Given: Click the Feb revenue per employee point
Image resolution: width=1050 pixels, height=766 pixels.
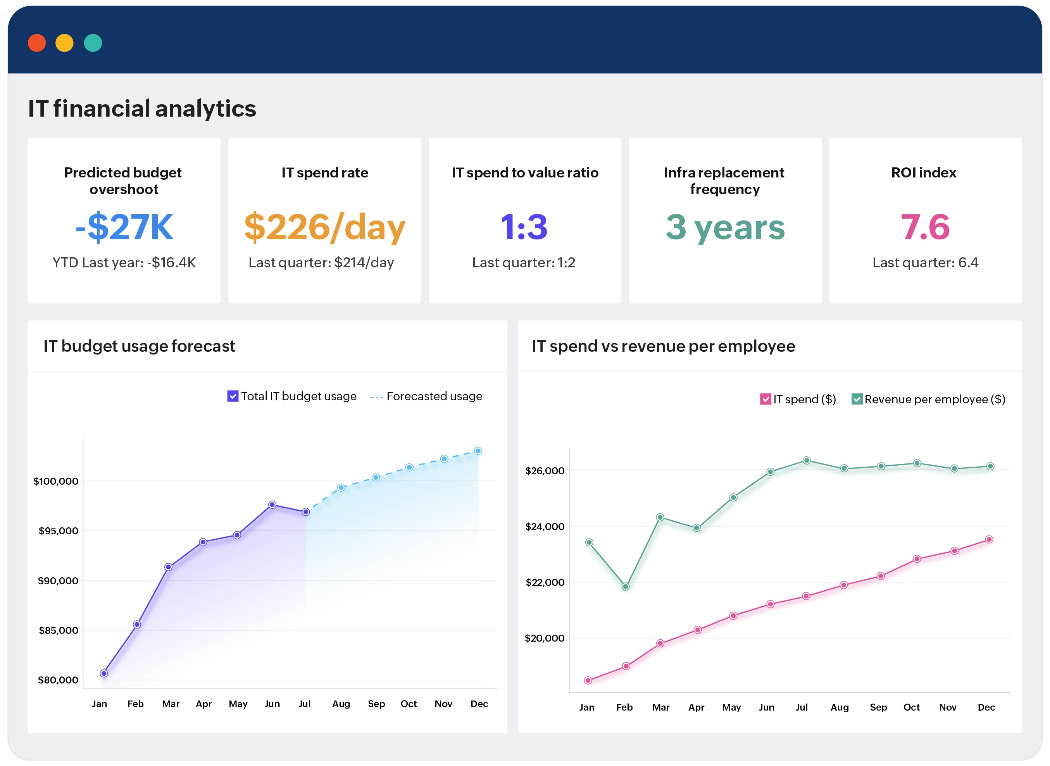Looking at the screenshot, I should pyautogui.click(x=625, y=587).
